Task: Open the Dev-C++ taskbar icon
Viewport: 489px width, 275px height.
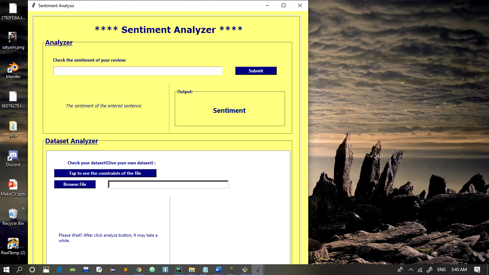Action: (86, 270)
